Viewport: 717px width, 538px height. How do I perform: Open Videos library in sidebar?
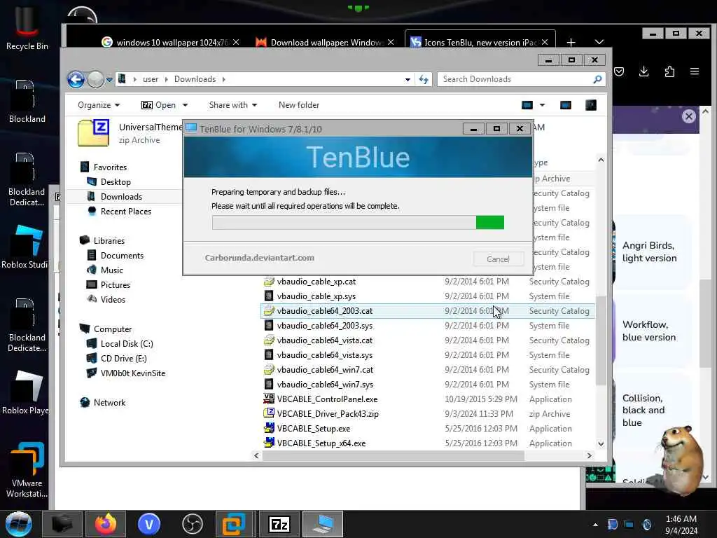click(x=113, y=300)
